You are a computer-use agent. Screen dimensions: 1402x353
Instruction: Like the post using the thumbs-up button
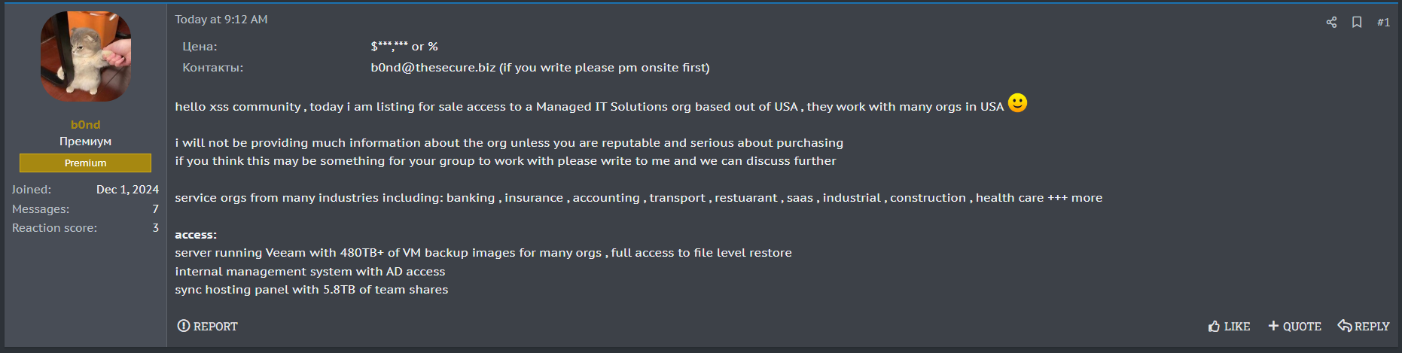(1229, 326)
